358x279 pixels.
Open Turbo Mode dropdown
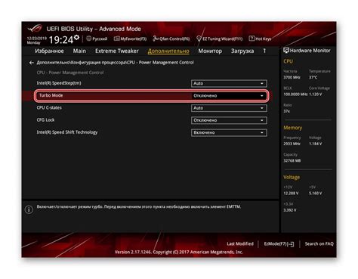pyautogui.click(x=229, y=96)
